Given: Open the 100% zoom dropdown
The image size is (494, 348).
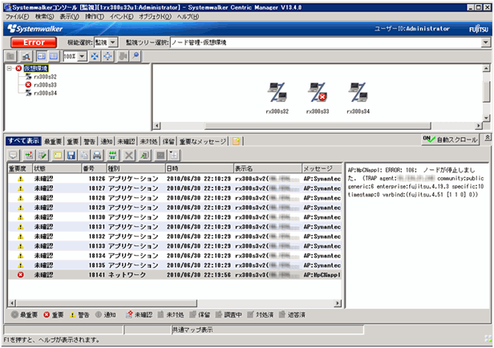Looking at the screenshot, I should click(83, 56).
